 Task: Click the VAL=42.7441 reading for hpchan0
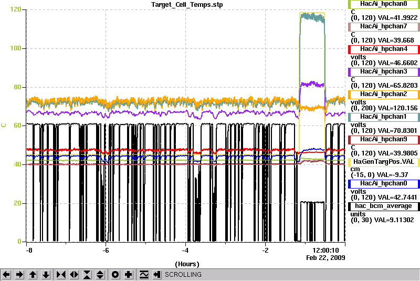click(397, 197)
